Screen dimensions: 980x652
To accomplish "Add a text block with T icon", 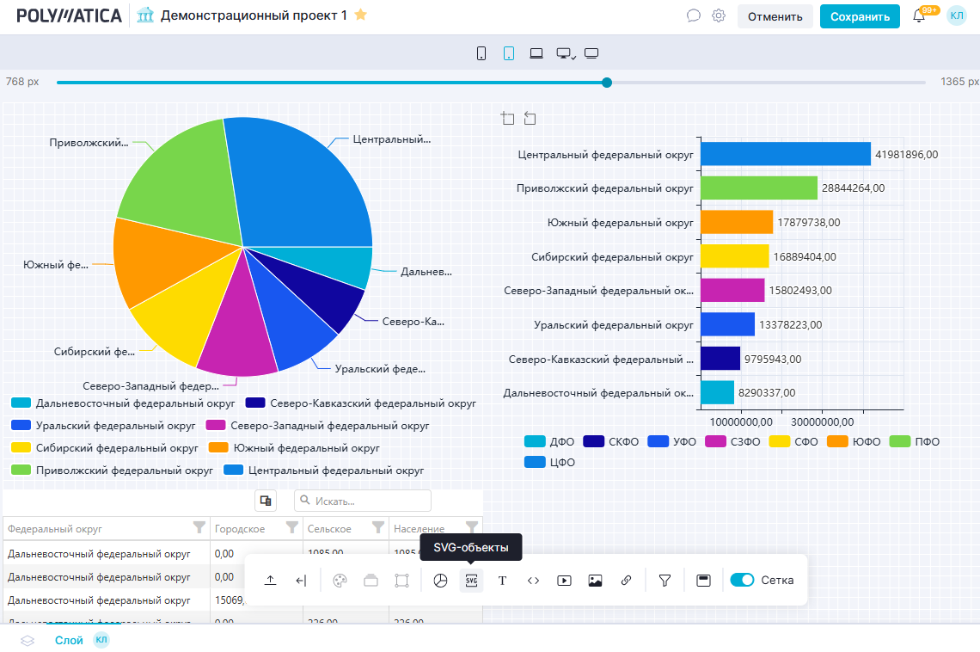I will tap(503, 581).
